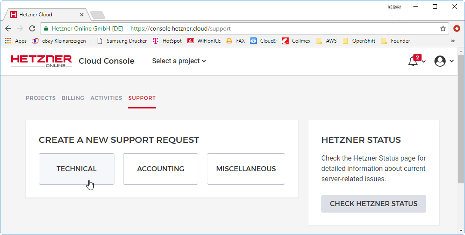Switch to the Projects tab
This screenshot has height=235, width=465.
[x=40, y=98]
